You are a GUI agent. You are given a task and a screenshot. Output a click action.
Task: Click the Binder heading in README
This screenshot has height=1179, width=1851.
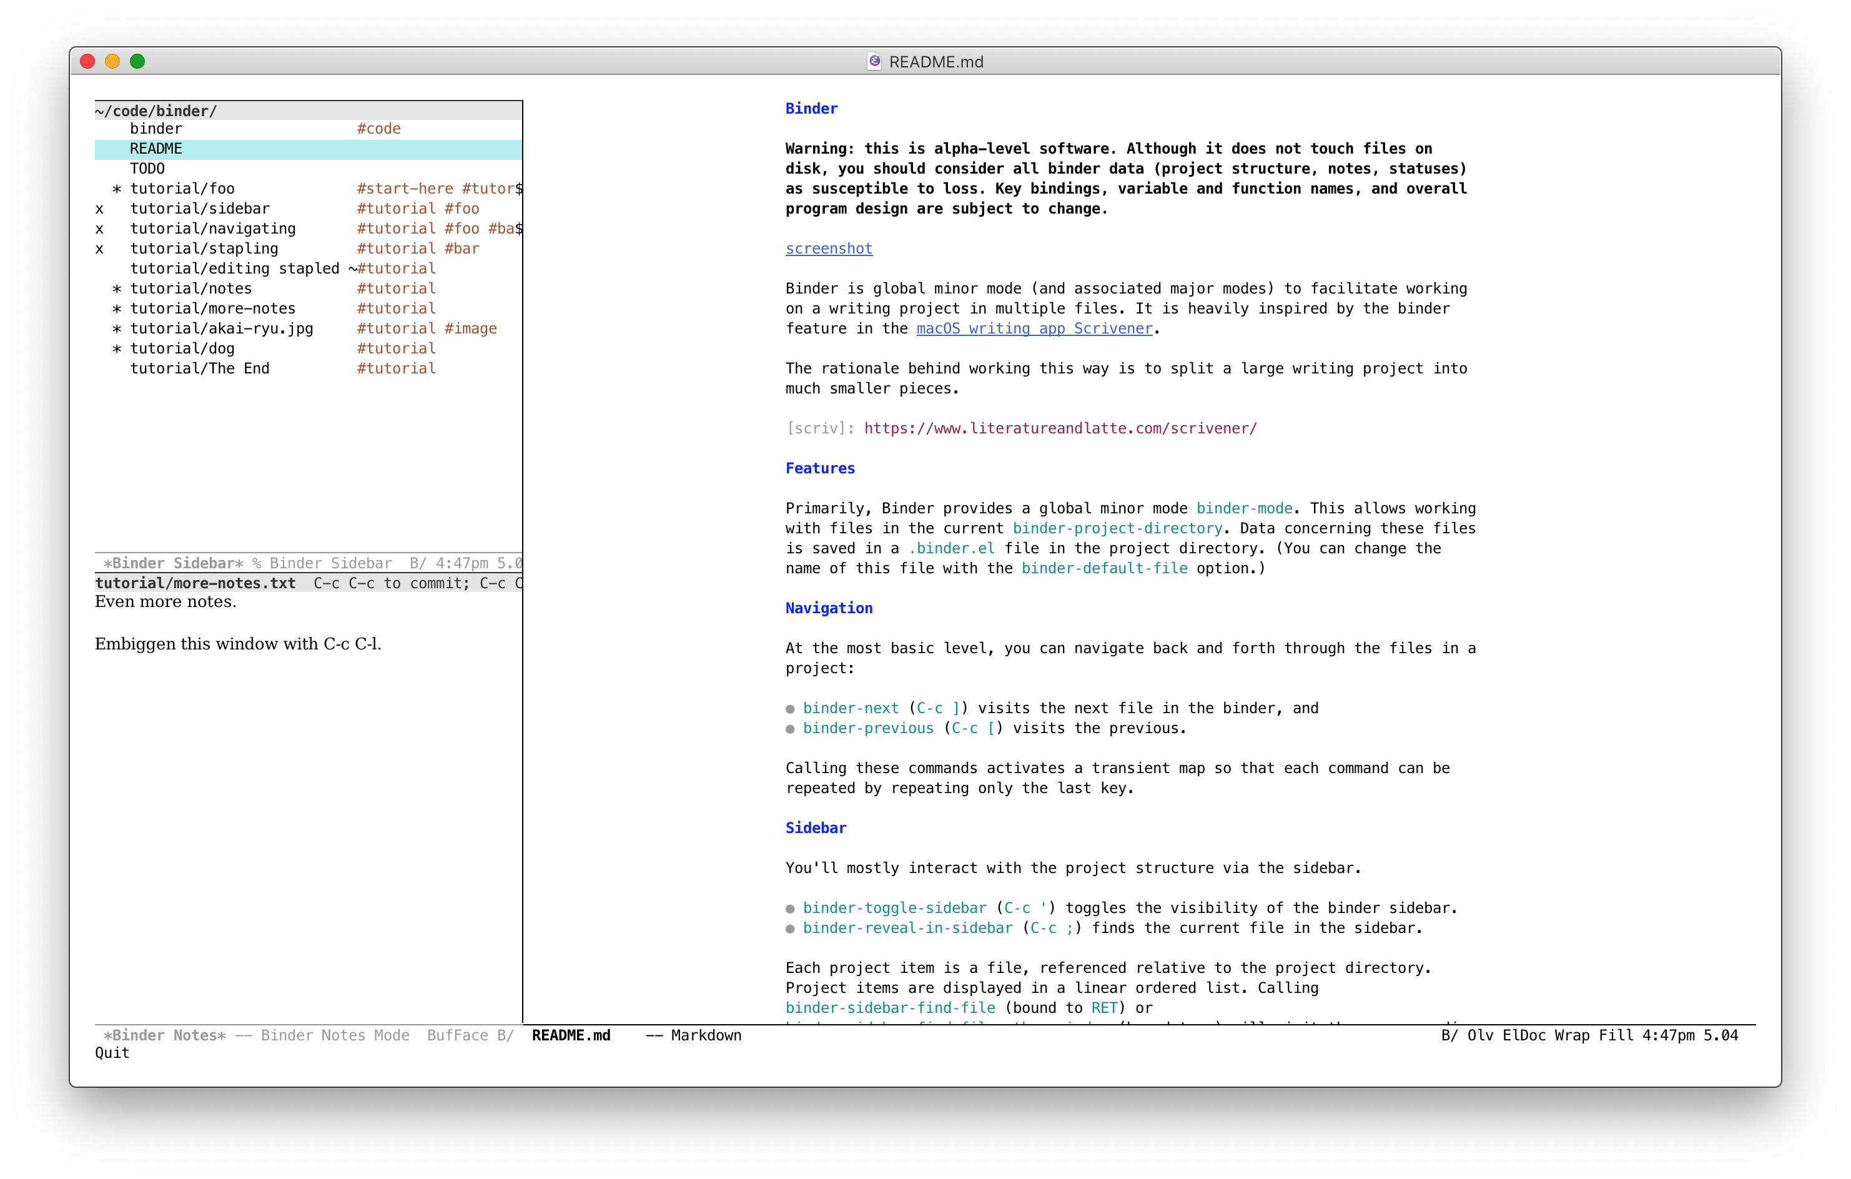tap(811, 109)
